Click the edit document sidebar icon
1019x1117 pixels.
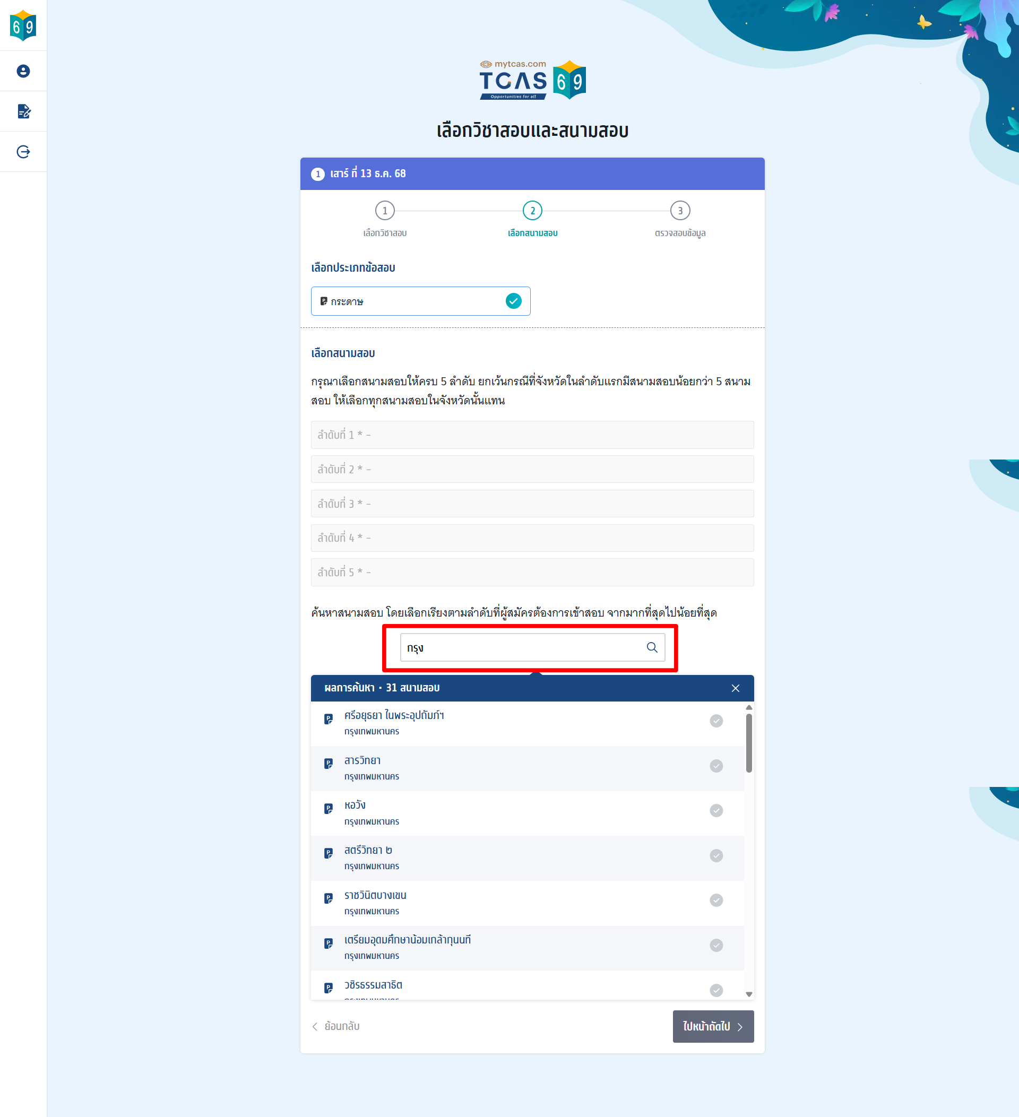(x=23, y=111)
